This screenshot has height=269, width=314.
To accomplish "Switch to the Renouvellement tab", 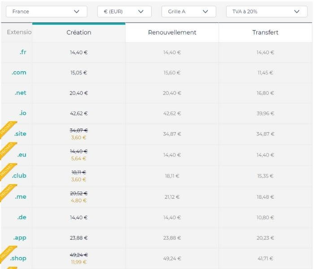I will click(x=172, y=32).
